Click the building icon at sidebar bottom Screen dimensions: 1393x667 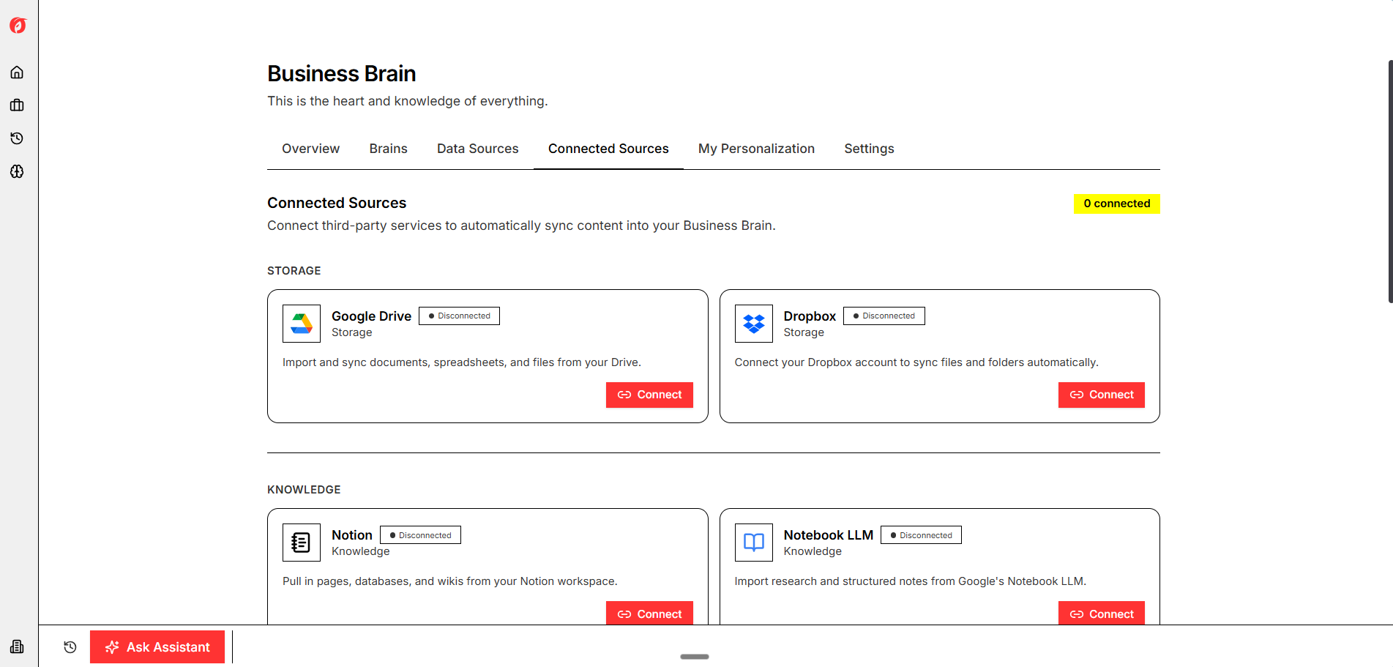pos(17,646)
